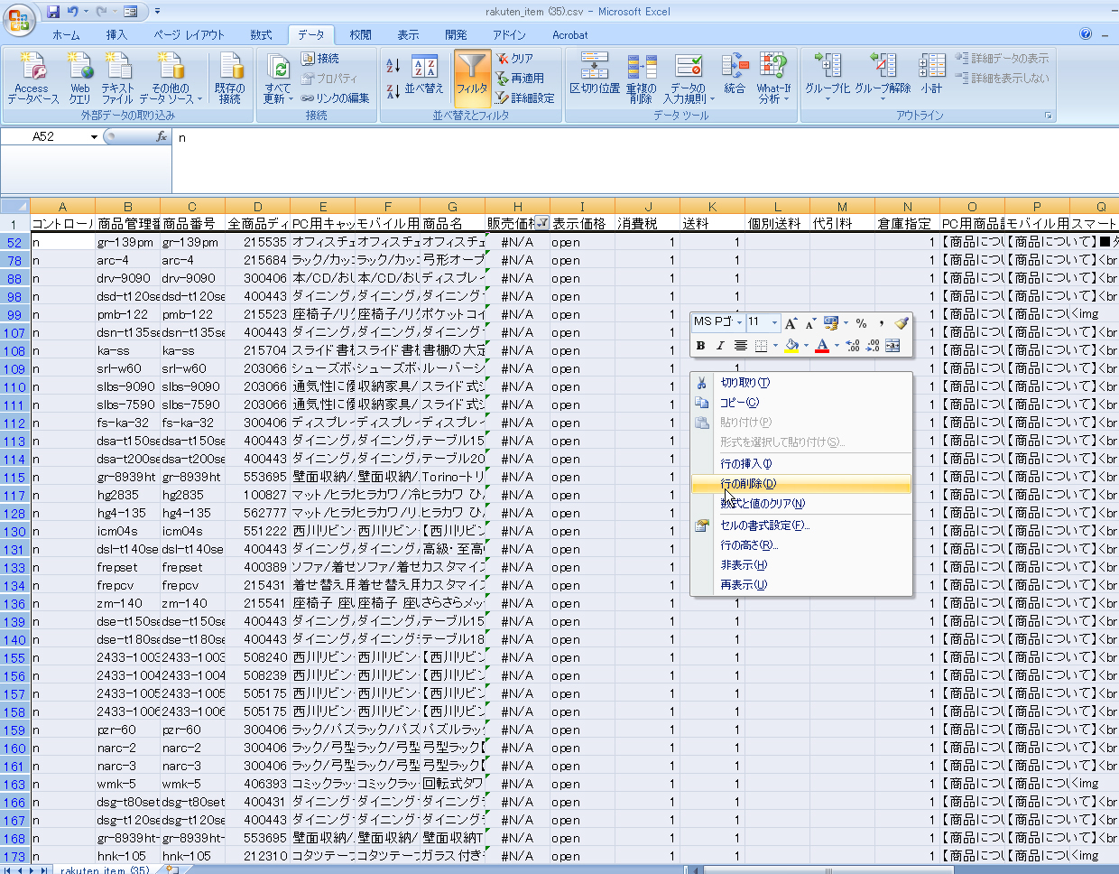The image size is (1119, 874).
Task: Remove duplicates (重複の削除)
Action: 641,78
